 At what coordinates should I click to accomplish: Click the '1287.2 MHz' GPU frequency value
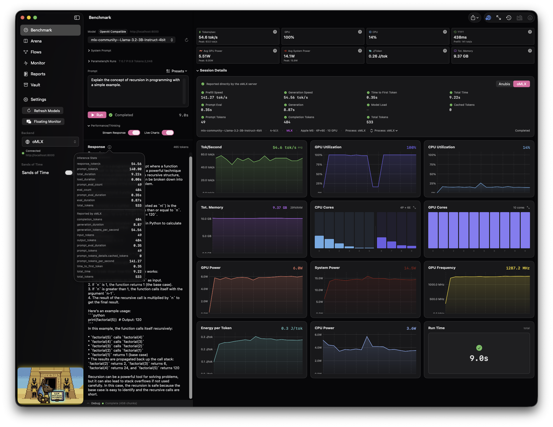click(518, 268)
